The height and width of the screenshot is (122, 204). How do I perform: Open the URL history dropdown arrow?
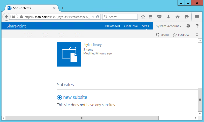click(93, 17)
